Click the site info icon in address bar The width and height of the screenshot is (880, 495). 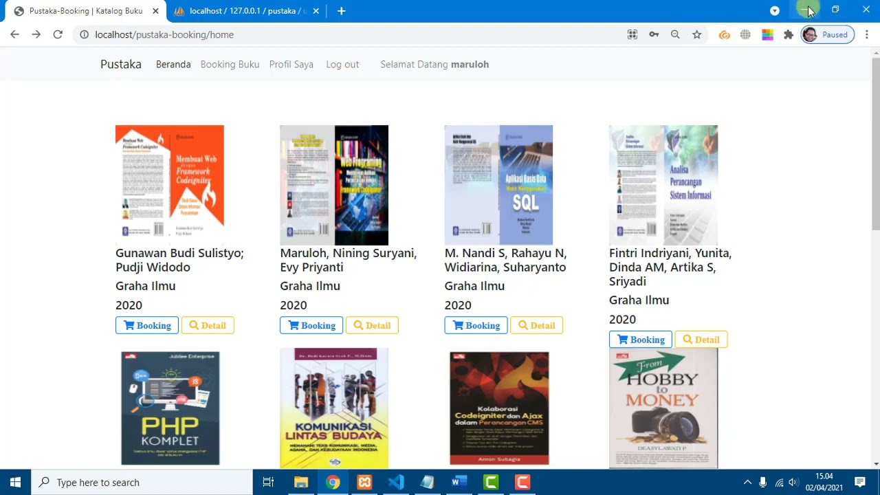[84, 34]
